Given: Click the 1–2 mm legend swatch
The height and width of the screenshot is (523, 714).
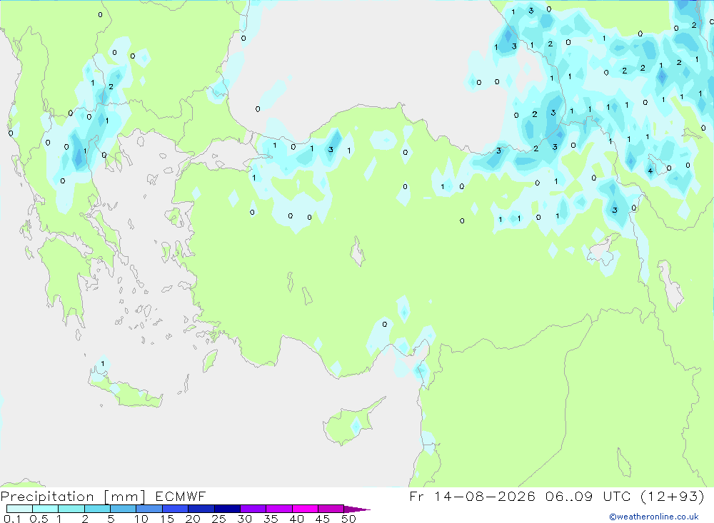Looking at the screenshot, I should tap(71, 509).
